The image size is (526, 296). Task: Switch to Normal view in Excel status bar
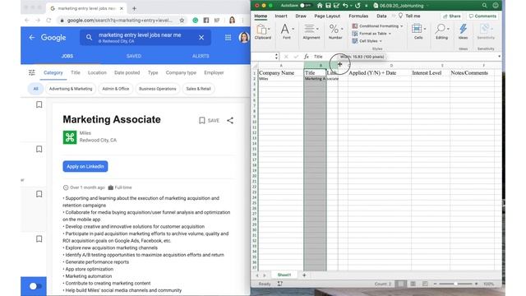pyautogui.click(x=400, y=284)
